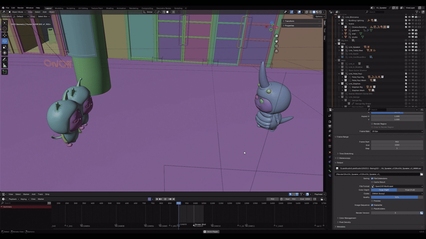
Task: Enable the Stereoscopy checkbox
Action: click(338, 158)
